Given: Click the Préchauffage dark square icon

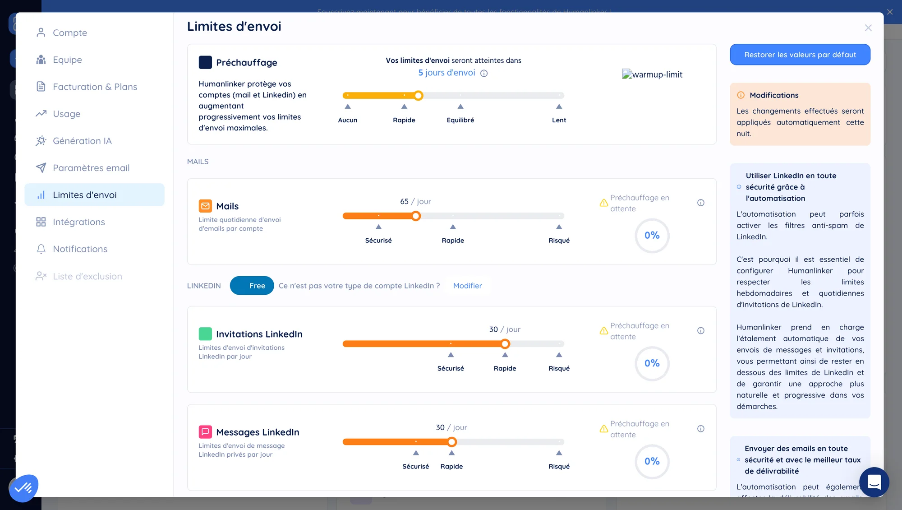Looking at the screenshot, I should 205,62.
